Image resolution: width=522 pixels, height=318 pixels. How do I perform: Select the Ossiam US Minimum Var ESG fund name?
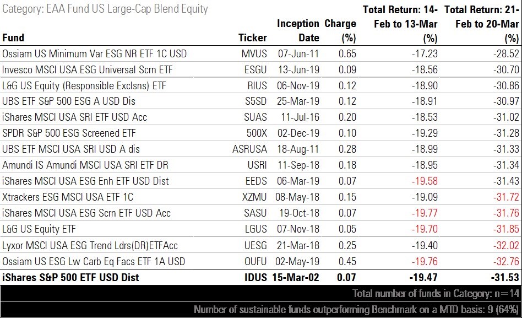point(95,53)
